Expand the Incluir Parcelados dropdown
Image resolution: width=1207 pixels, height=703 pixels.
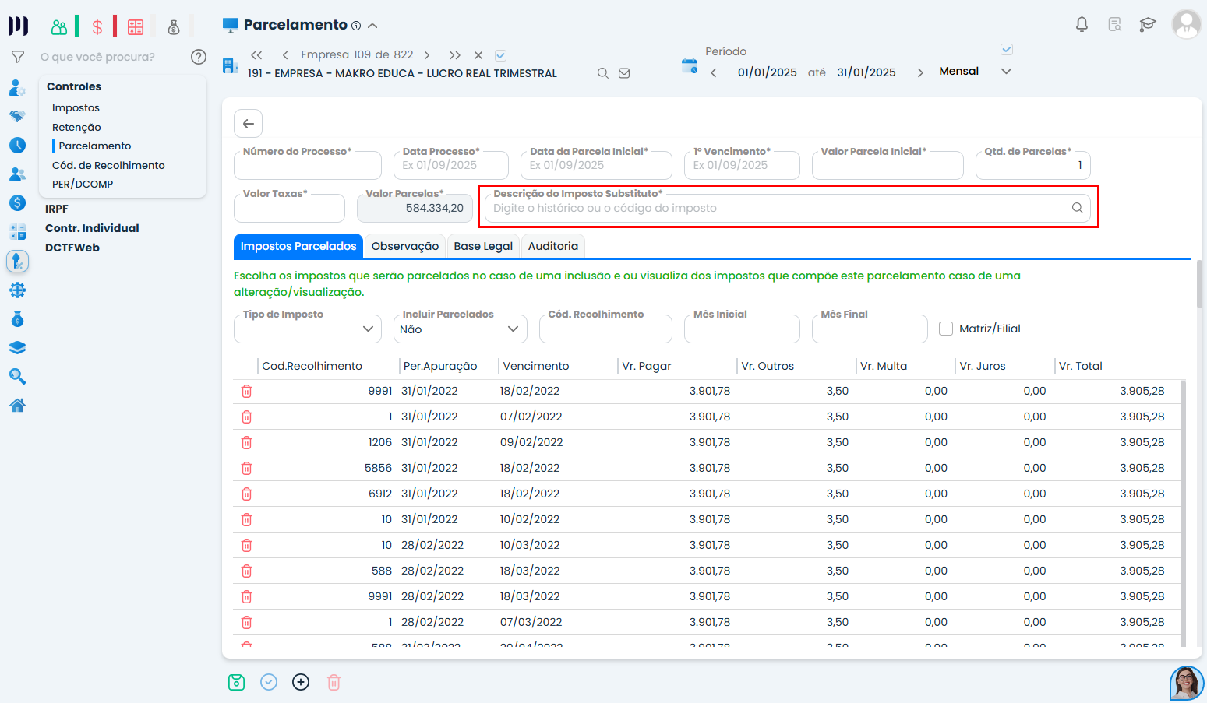click(x=460, y=329)
